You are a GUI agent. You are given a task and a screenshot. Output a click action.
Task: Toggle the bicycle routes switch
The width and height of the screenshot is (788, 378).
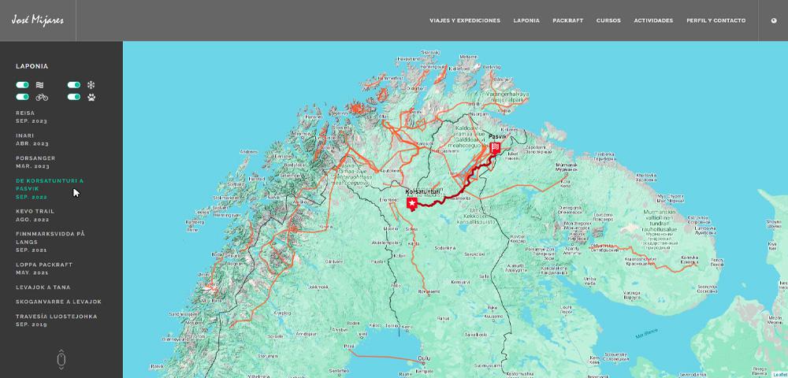(22, 97)
